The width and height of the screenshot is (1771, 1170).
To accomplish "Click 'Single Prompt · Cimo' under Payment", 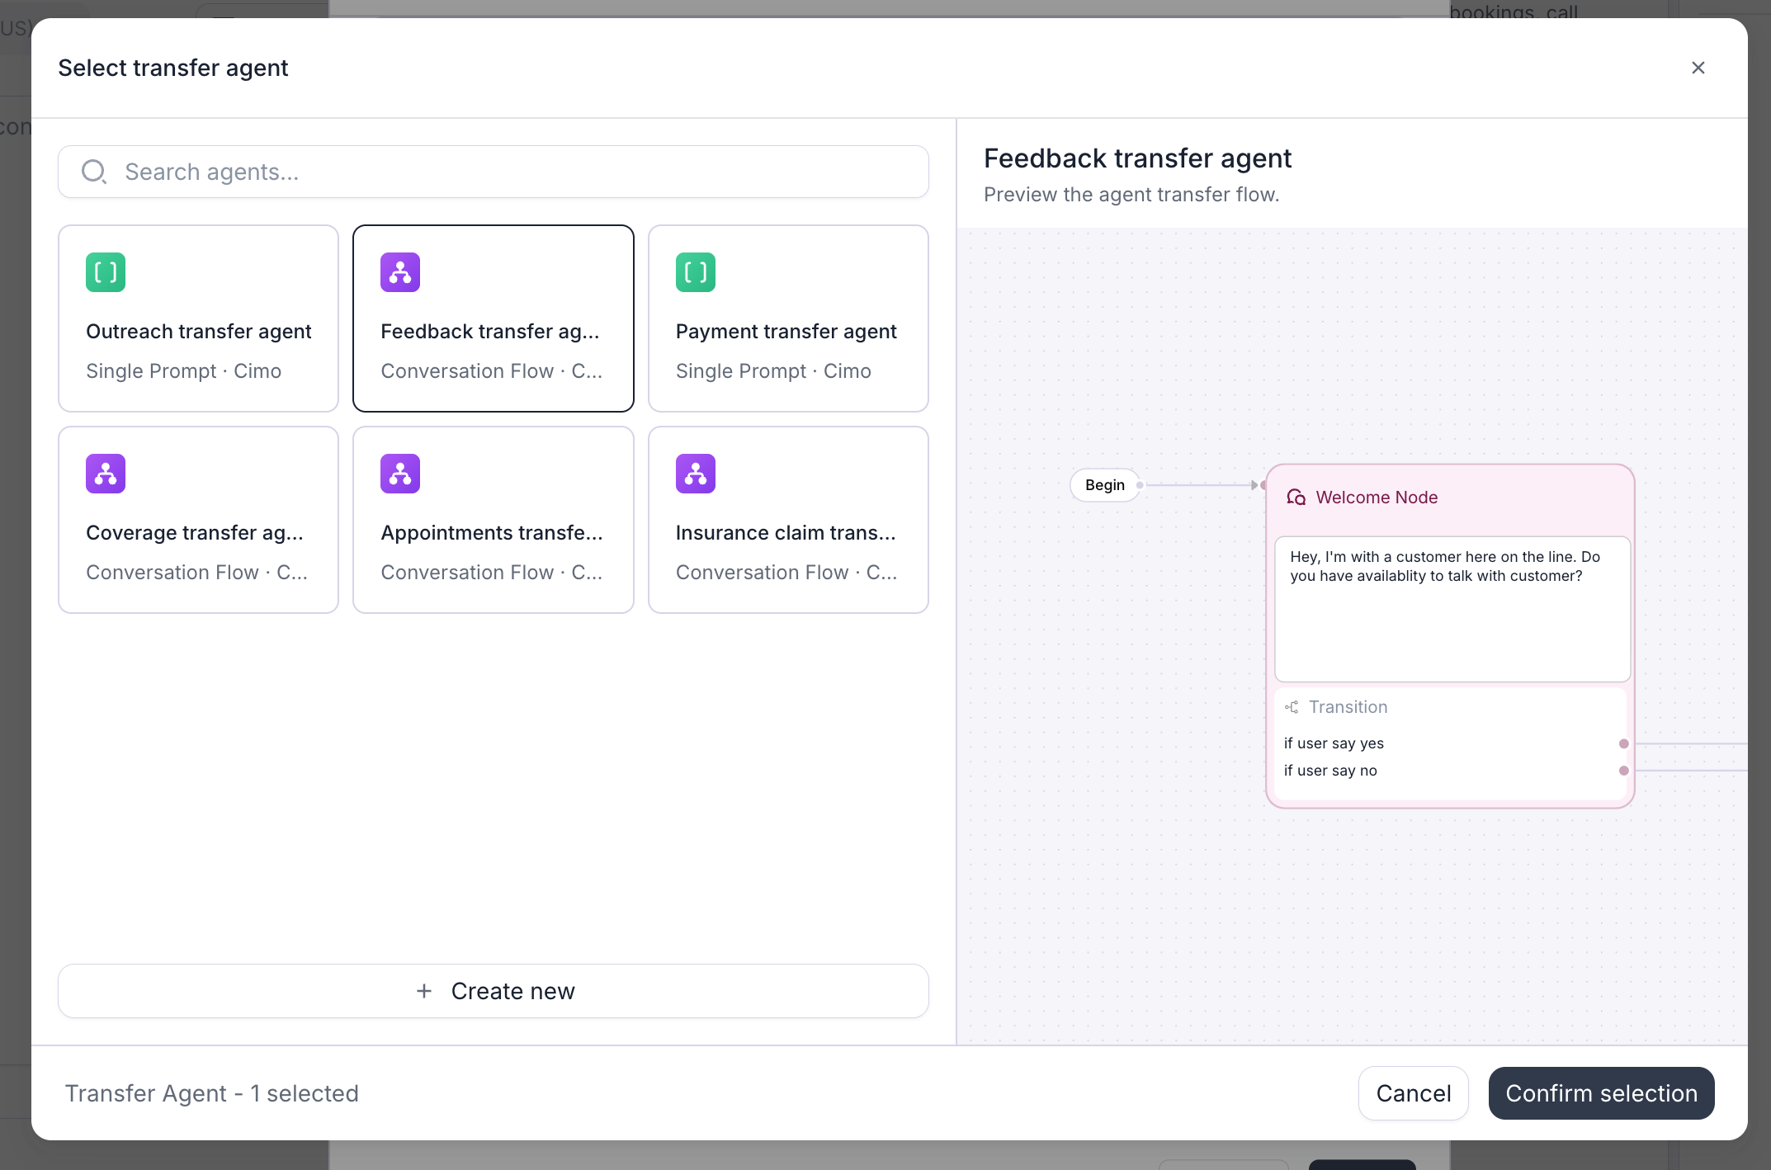I will [773, 371].
